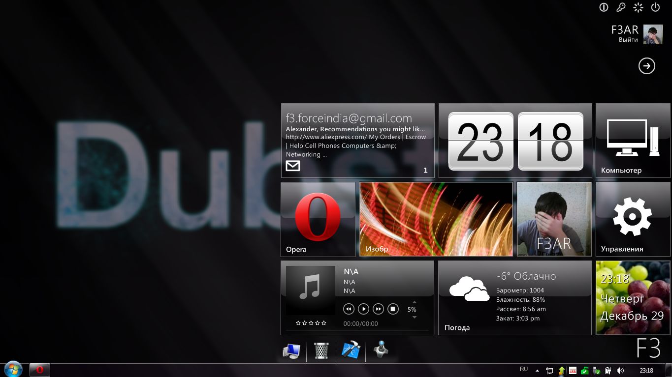
Task: Click the -6° Облачно temperature text
Action: click(x=526, y=276)
